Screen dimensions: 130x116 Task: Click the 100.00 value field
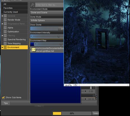point(91,99)
